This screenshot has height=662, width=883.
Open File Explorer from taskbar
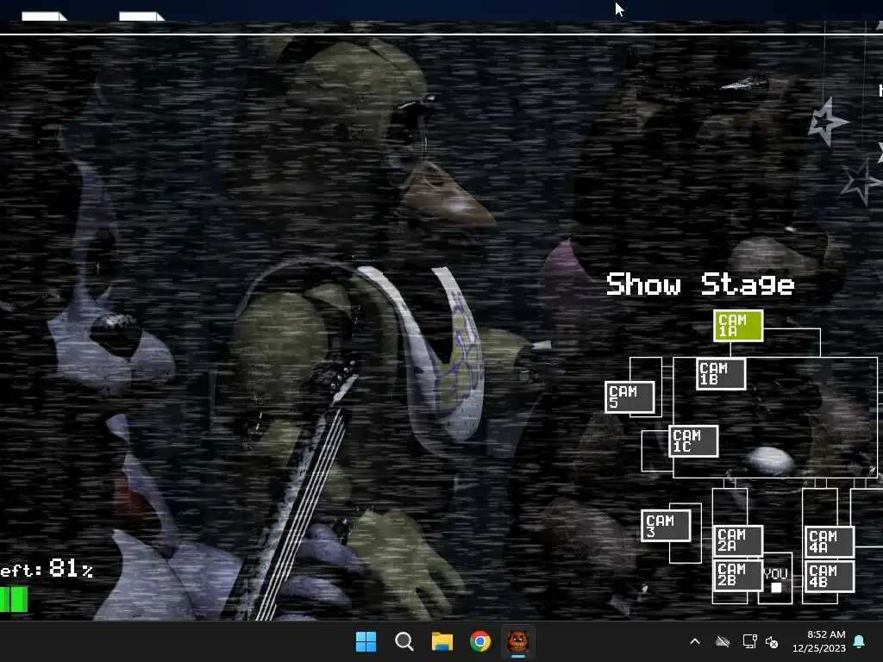[442, 641]
